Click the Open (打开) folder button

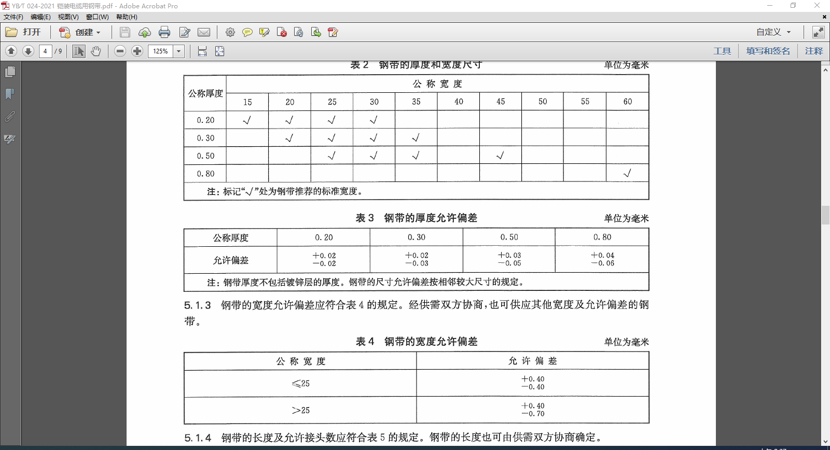pyautogui.click(x=23, y=32)
